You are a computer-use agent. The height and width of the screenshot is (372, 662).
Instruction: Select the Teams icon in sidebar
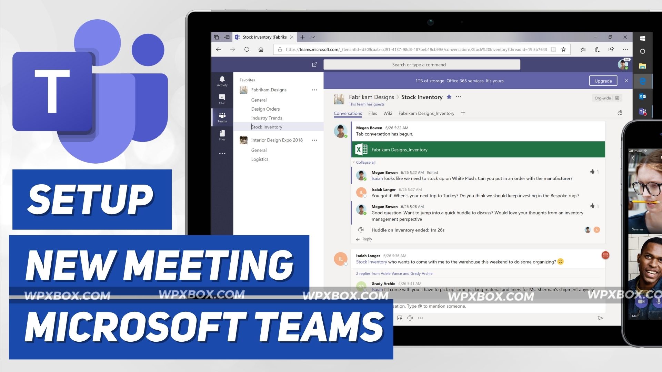(222, 117)
